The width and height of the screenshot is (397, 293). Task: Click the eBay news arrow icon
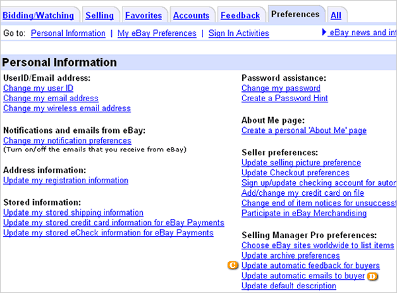[324, 32]
